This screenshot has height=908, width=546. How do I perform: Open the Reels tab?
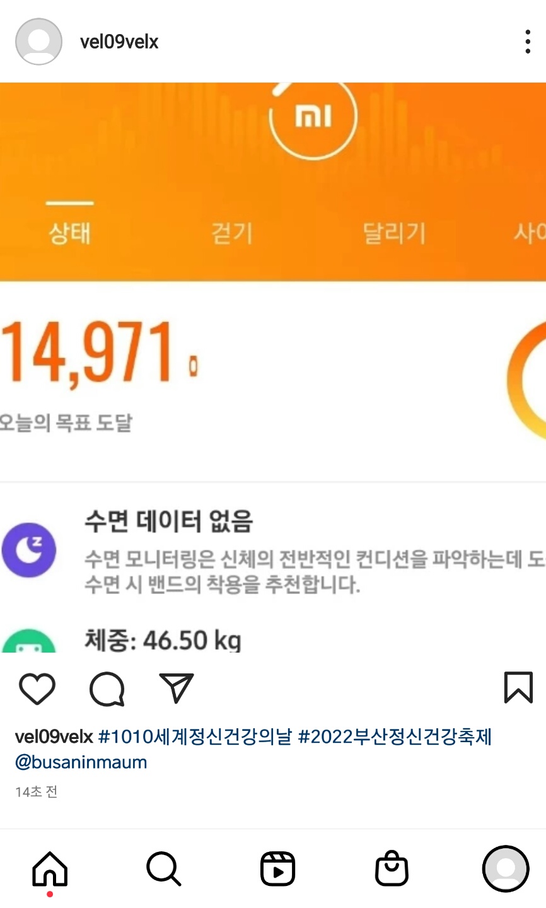coord(278,869)
